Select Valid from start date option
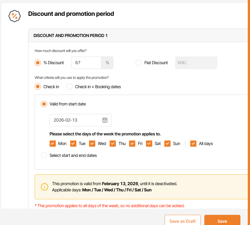 coord(44,104)
